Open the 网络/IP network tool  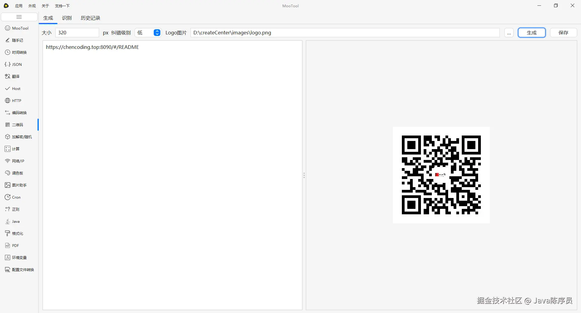point(19,161)
